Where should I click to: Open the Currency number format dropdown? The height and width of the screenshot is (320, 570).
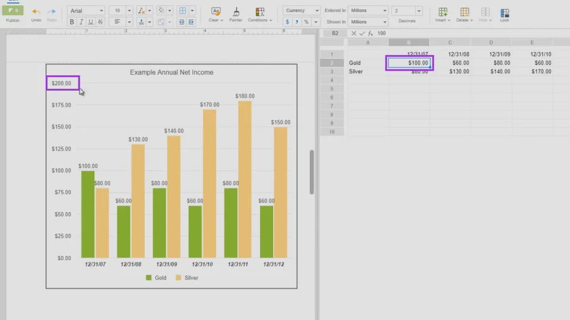click(x=302, y=11)
